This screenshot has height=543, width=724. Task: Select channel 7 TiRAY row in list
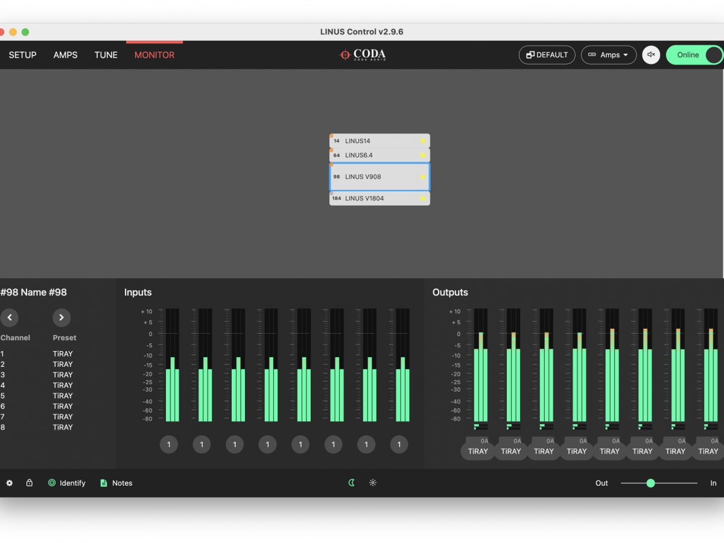coord(36,416)
